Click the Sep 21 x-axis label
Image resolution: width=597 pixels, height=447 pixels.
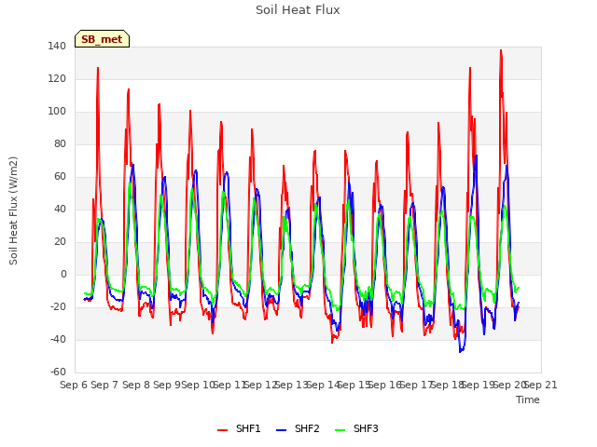coord(540,385)
